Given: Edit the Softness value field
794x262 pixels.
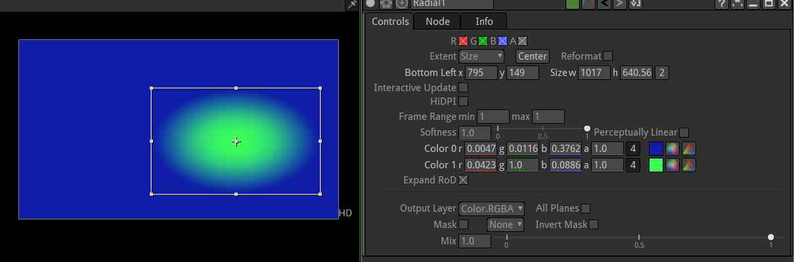Looking at the screenshot, I should (475, 133).
